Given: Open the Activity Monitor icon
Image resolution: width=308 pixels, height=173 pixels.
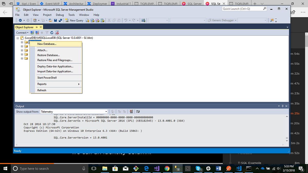Looking at the screenshot, I should click(143, 20).
